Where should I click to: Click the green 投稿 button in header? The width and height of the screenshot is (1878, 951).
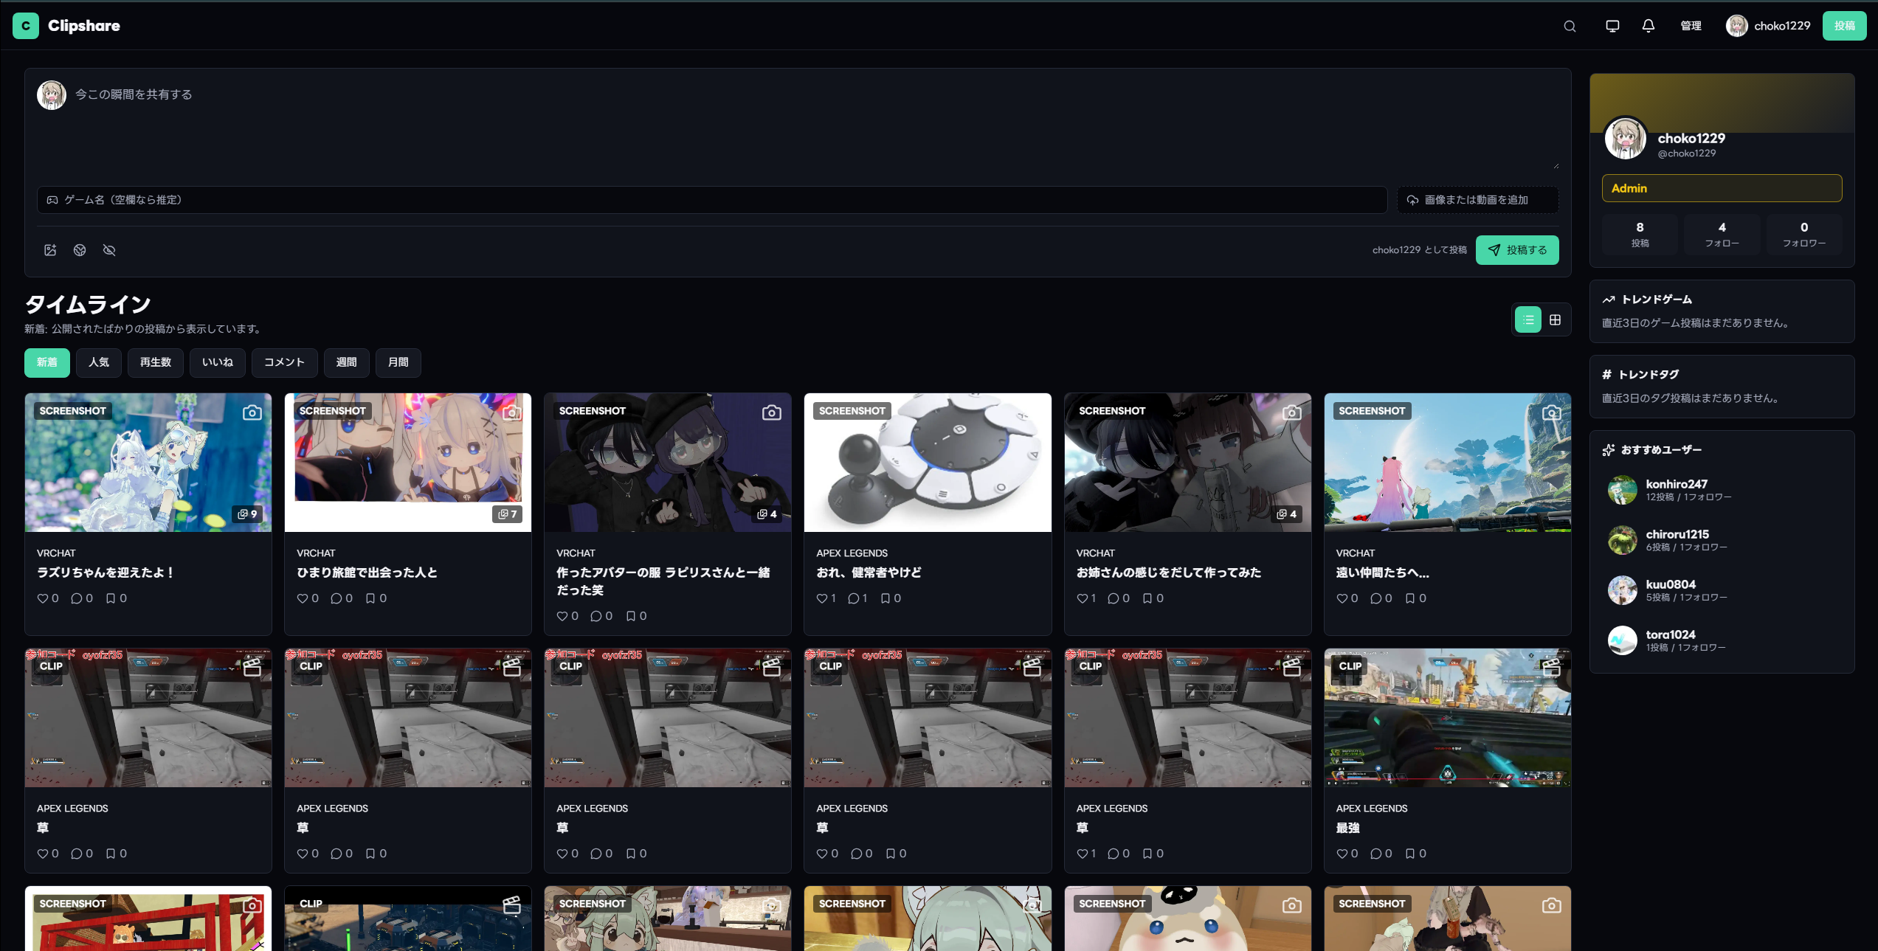[1844, 26]
